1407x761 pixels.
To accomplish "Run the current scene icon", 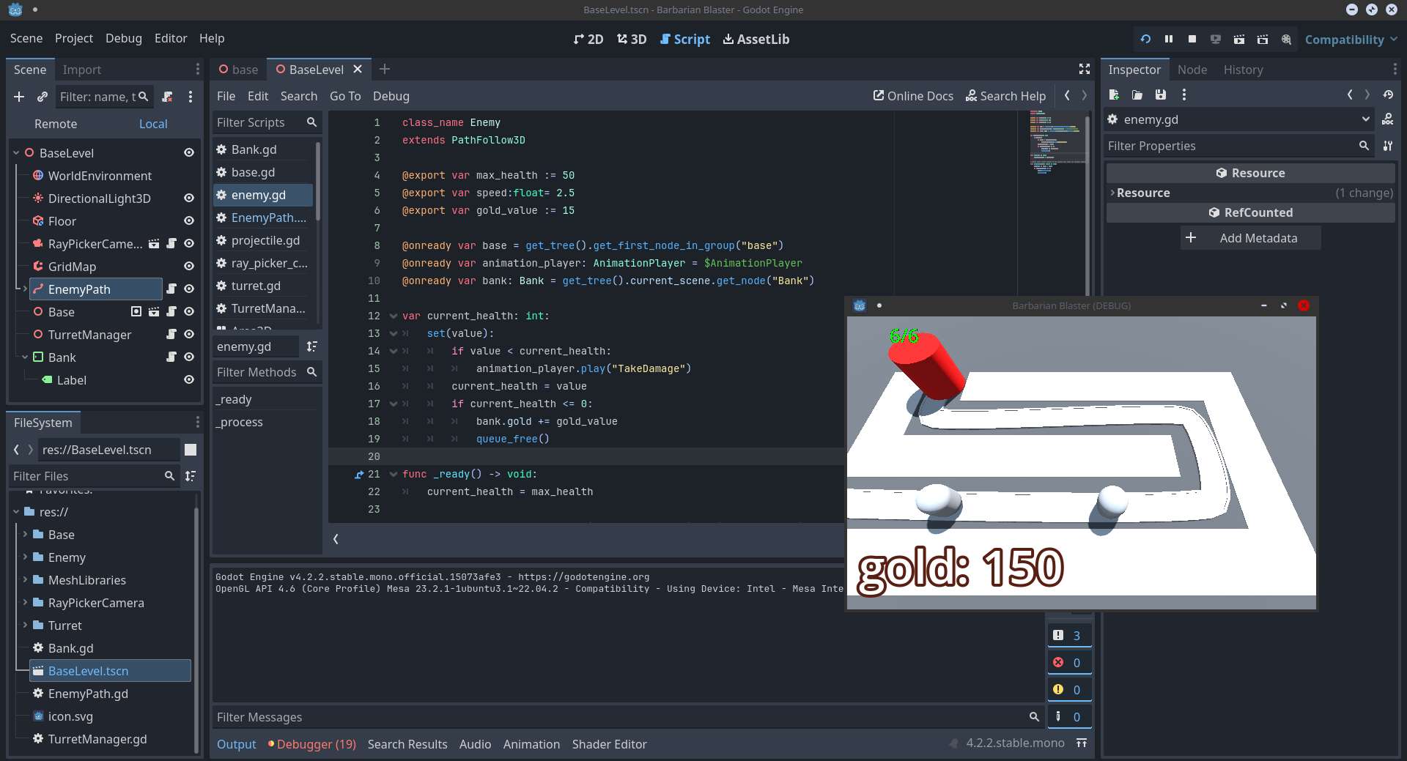I will [x=1239, y=40].
